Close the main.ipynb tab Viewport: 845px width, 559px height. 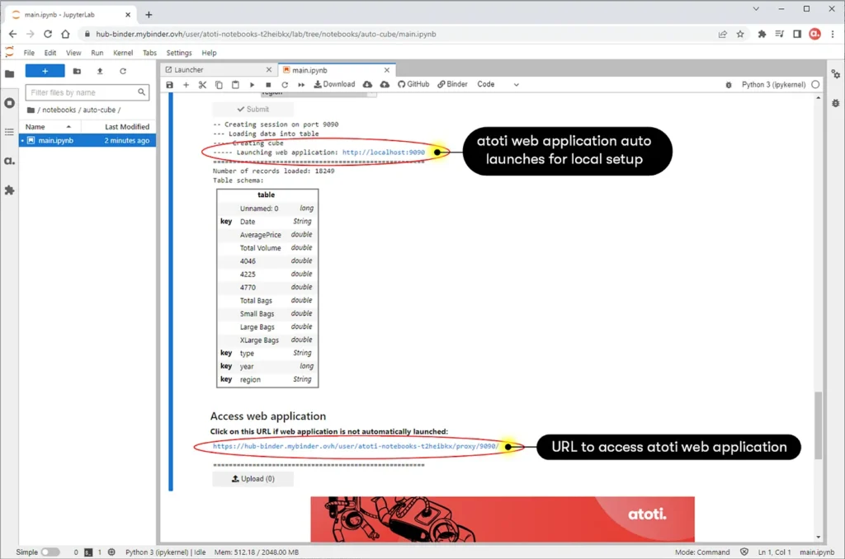coord(387,70)
